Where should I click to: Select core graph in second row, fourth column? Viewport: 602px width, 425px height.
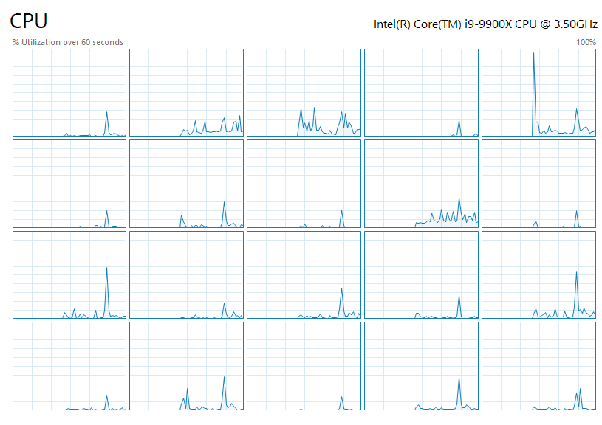pyautogui.click(x=422, y=184)
